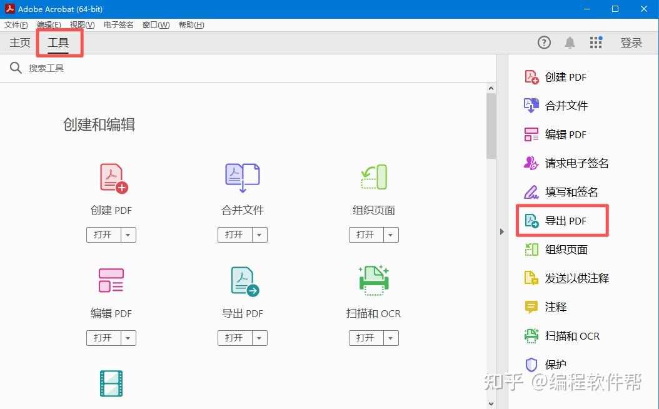Select 编辑 PDF in right sidebar
659x409 pixels.
pos(555,134)
